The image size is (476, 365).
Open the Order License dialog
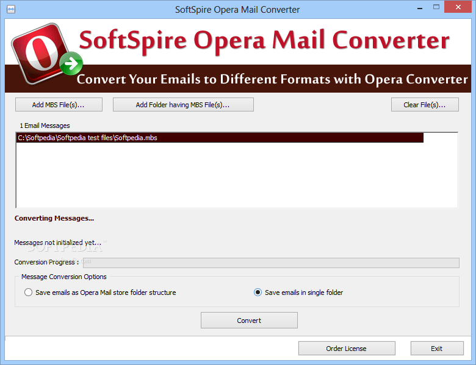coord(347,349)
